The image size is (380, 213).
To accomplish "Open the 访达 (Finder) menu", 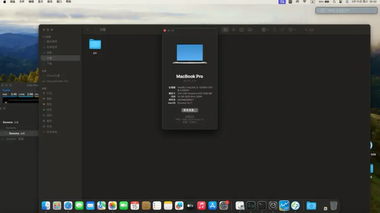I will click(12, 2).
